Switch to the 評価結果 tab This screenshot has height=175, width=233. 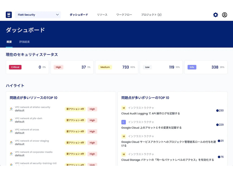pyautogui.click(x=25, y=41)
